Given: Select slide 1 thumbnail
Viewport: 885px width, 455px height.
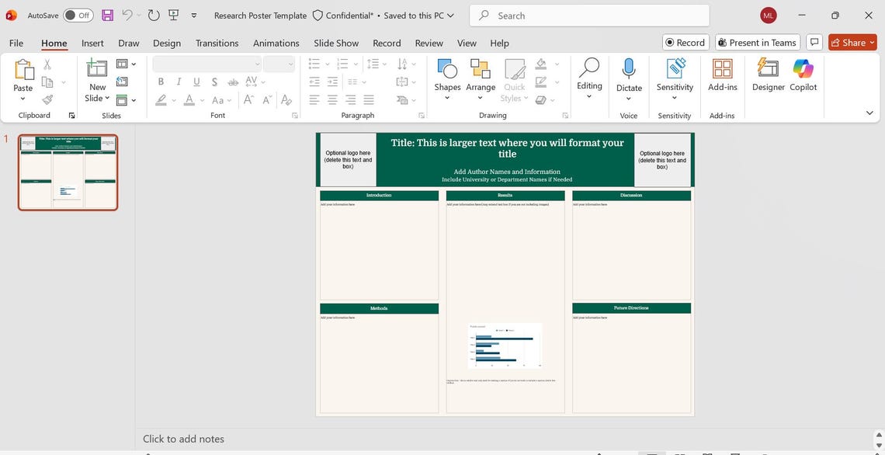Looking at the screenshot, I should coord(68,172).
